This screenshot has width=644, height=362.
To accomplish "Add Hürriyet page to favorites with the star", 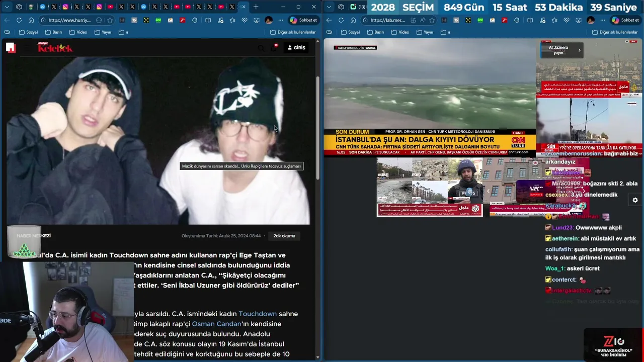I will point(110,20).
